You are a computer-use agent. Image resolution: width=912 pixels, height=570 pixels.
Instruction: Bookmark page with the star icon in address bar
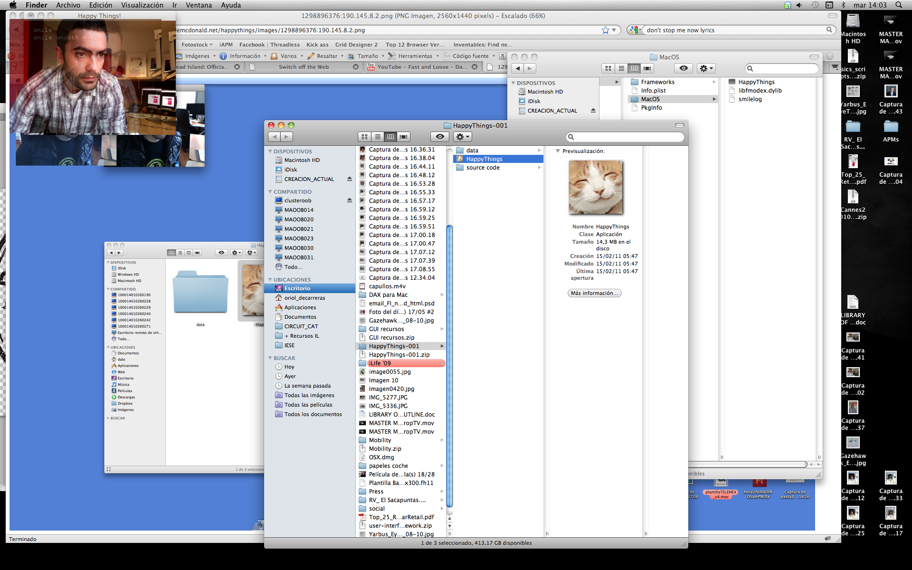coord(606,30)
